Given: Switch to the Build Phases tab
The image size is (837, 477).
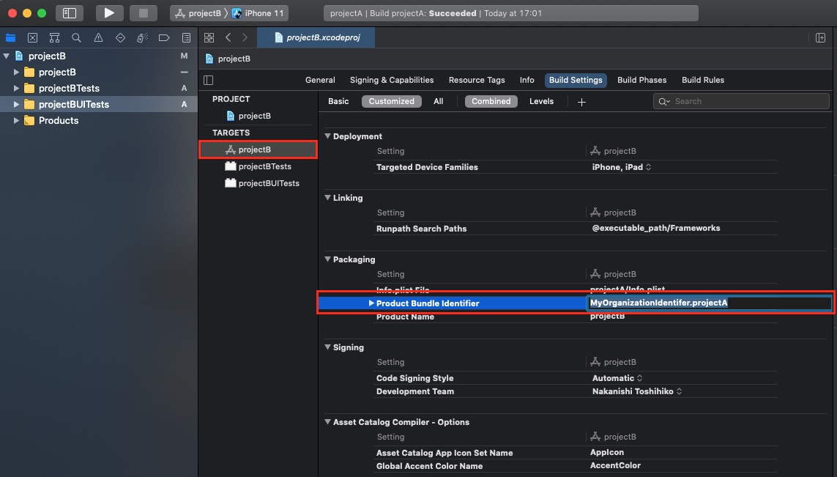Looking at the screenshot, I should (x=641, y=80).
